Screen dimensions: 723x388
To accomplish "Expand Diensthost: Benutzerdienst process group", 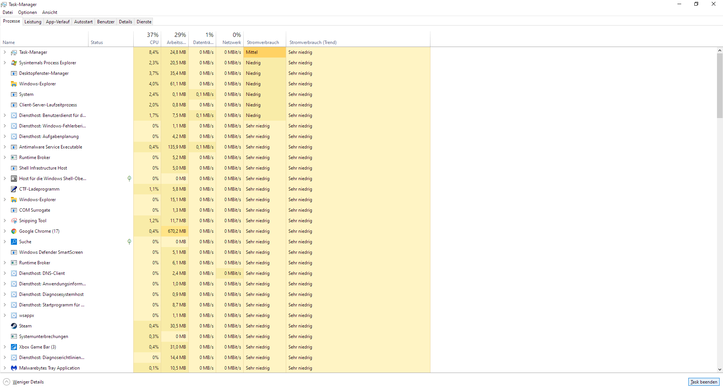I will pyautogui.click(x=5, y=115).
